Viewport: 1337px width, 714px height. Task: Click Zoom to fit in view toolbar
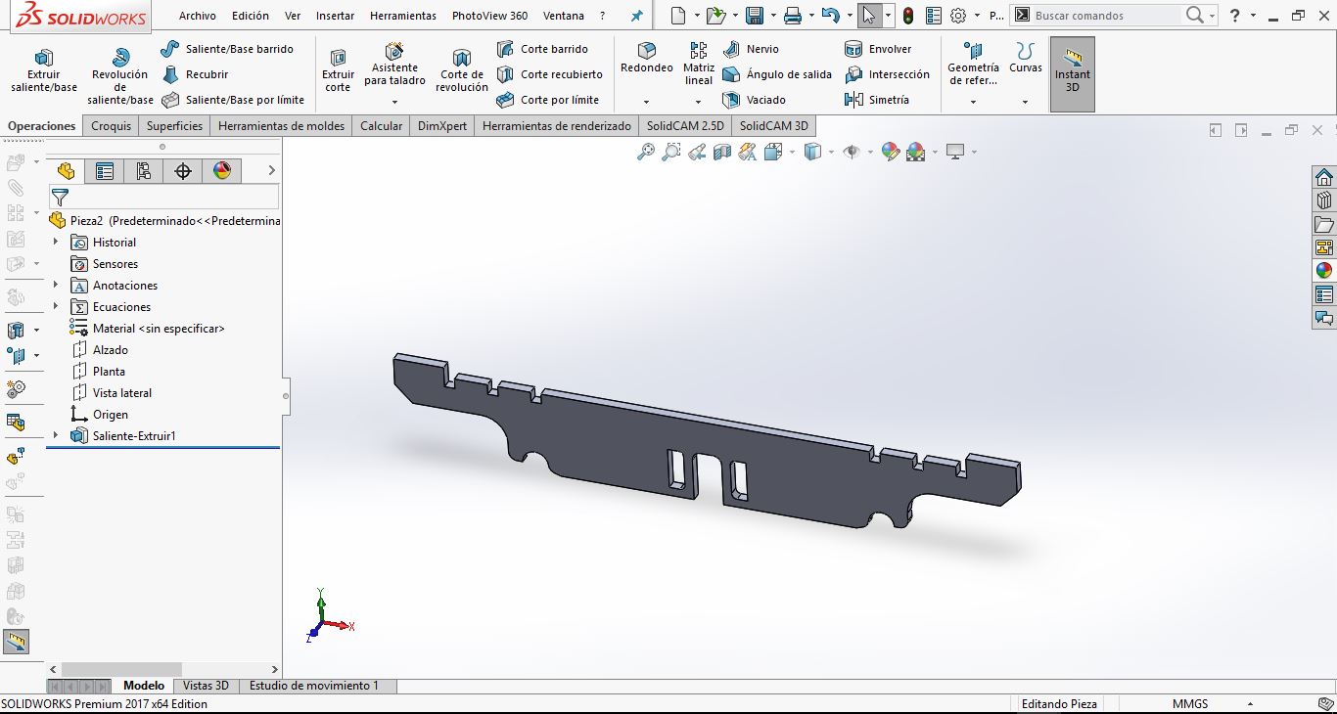click(646, 152)
